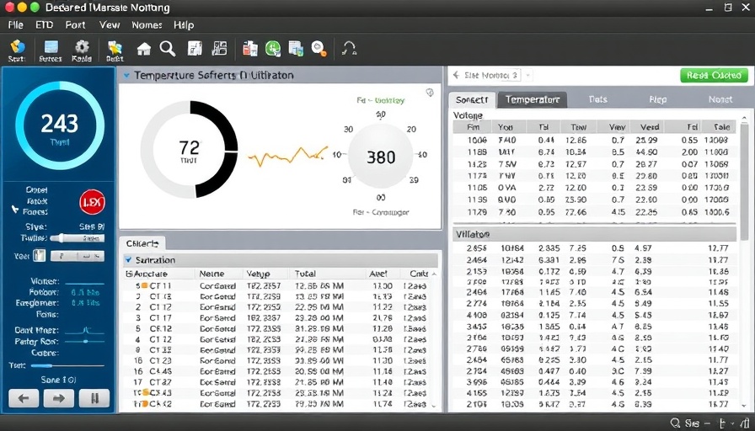Collapse the Sarination section disclosure triangle
755x431 pixels.
pos(128,261)
